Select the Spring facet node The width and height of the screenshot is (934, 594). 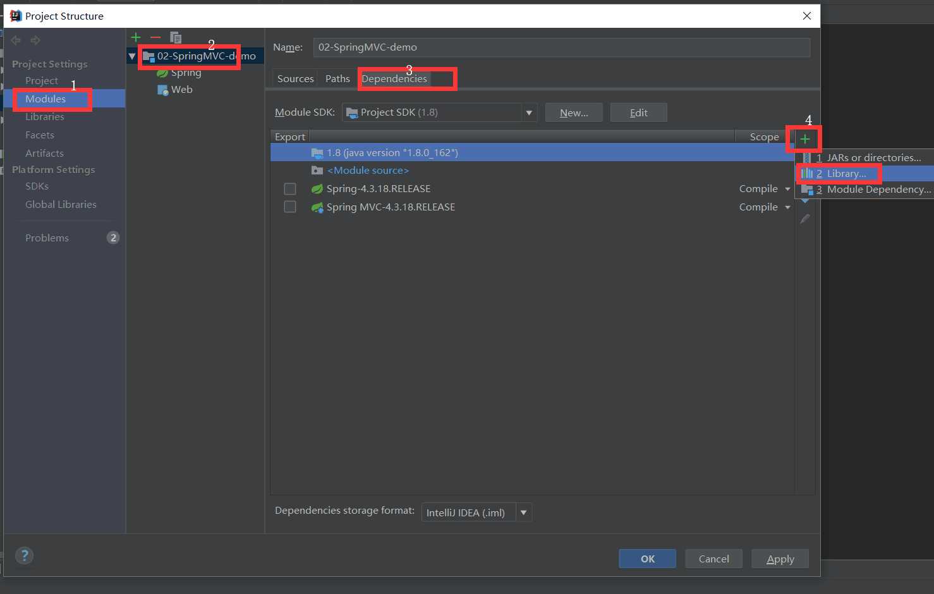pyautogui.click(x=186, y=73)
